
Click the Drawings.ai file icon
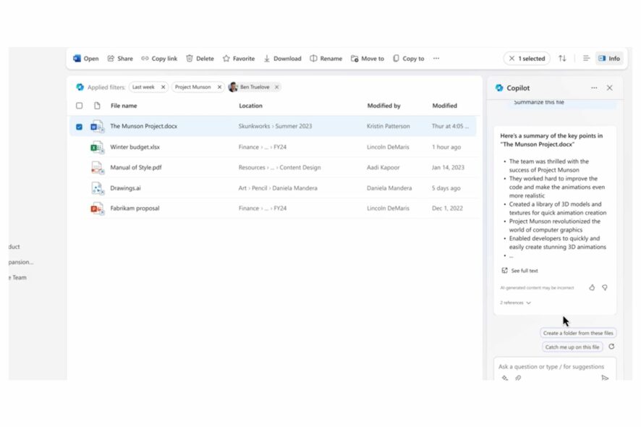point(97,188)
